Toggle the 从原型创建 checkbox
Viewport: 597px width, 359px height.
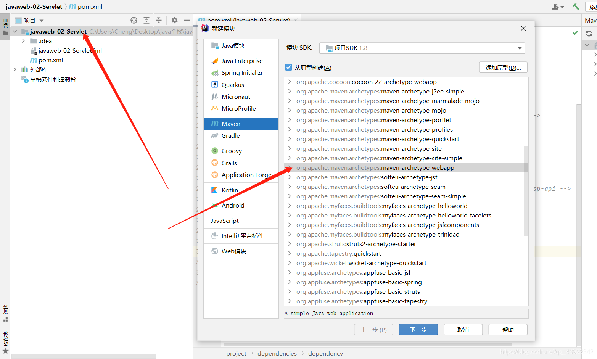(289, 68)
